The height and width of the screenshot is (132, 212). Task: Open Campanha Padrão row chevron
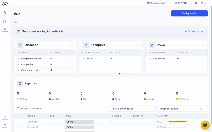tap(72, 59)
